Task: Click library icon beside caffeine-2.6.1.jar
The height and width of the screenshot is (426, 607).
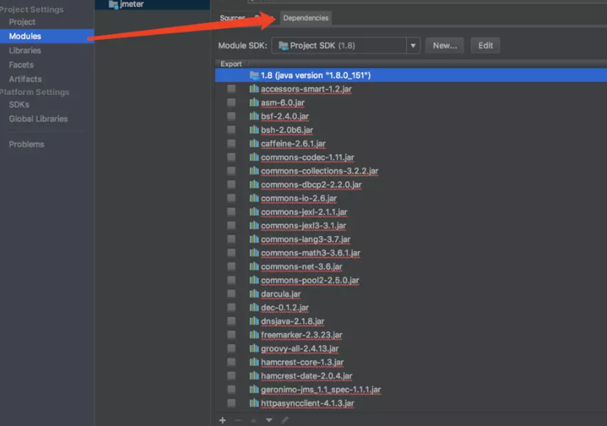Action: (254, 143)
